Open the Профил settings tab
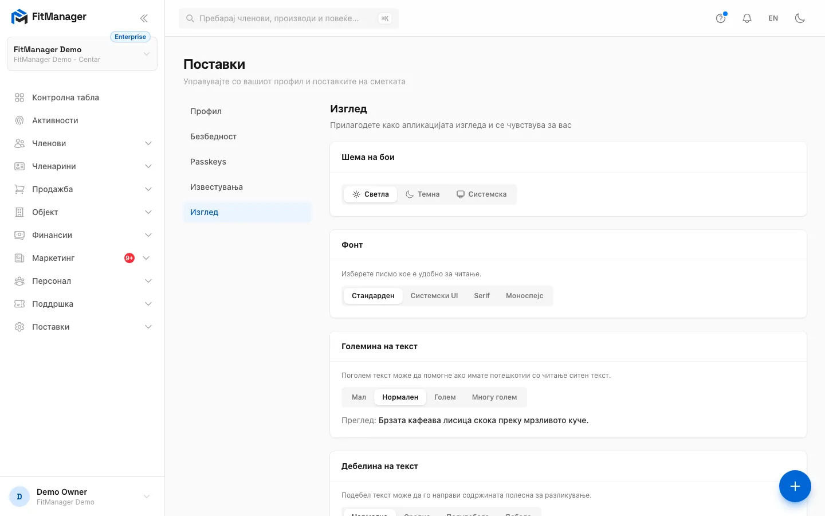 247,111
